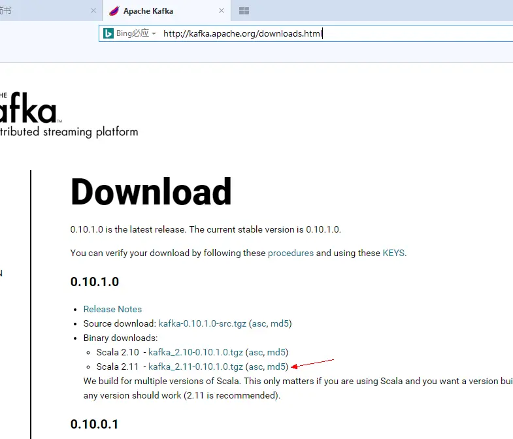The image size is (513, 439).
Task: Download kafka-0.10.1.0-src.tgz source
Action: click(x=202, y=323)
